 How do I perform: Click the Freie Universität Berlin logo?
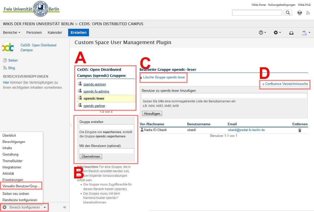pos(31,9)
